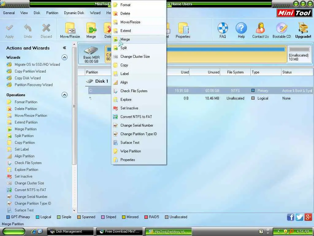The image size is (314, 236).
Task: Switch to Disk Management taskbar button
Action: [71, 231]
